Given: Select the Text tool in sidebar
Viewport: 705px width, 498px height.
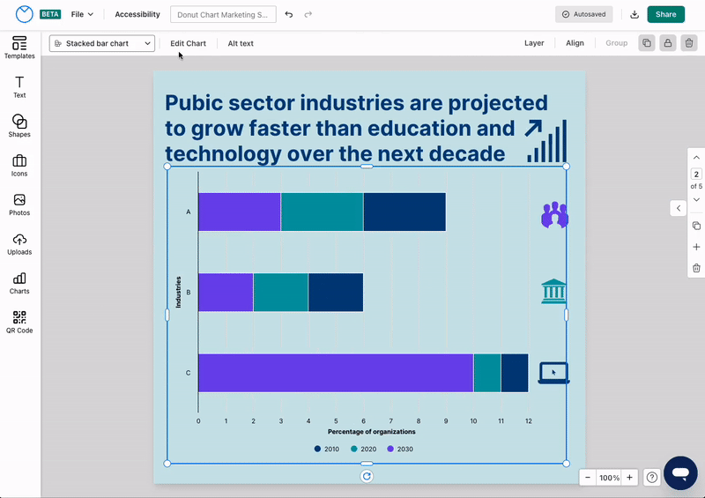Looking at the screenshot, I should [x=19, y=86].
